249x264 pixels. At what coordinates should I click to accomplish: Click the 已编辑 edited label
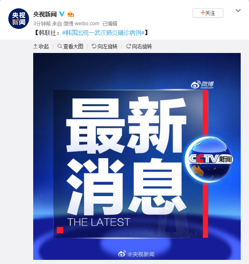click(x=110, y=24)
